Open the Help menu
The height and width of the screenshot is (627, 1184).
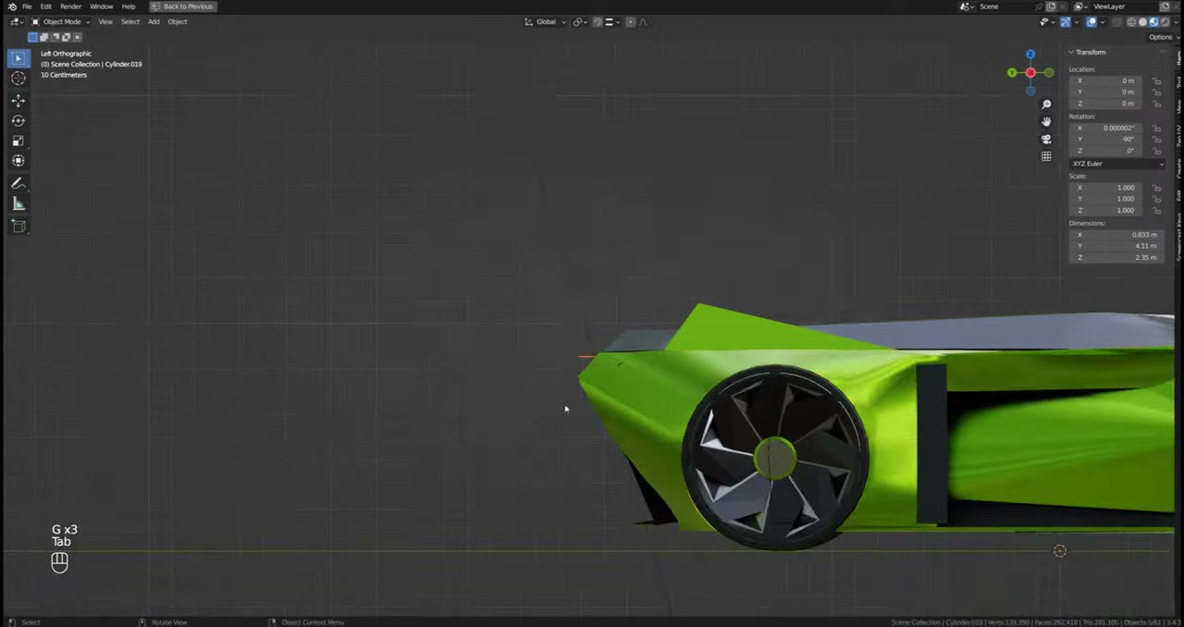click(x=129, y=6)
